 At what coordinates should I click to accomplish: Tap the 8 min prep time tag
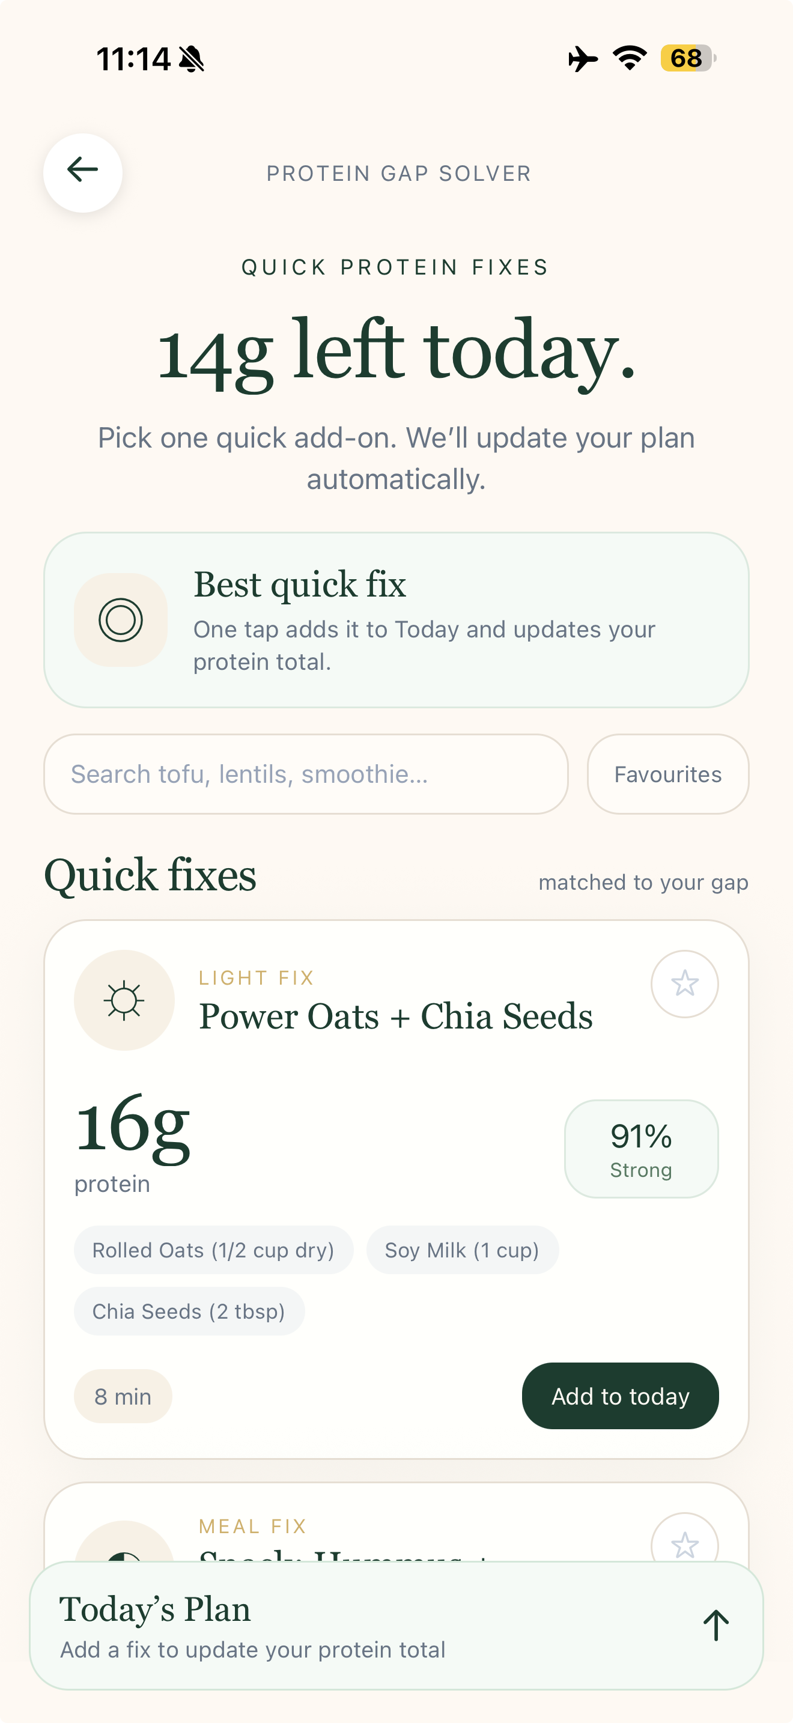pyautogui.click(x=123, y=1397)
